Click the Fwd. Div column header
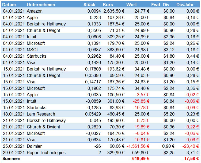 coord(160,5)
